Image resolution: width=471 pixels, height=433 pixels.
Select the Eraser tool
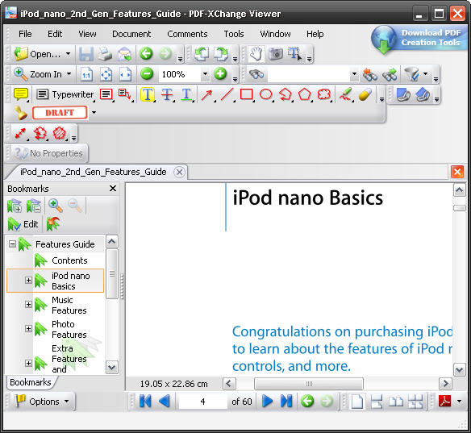click(365, 95)
